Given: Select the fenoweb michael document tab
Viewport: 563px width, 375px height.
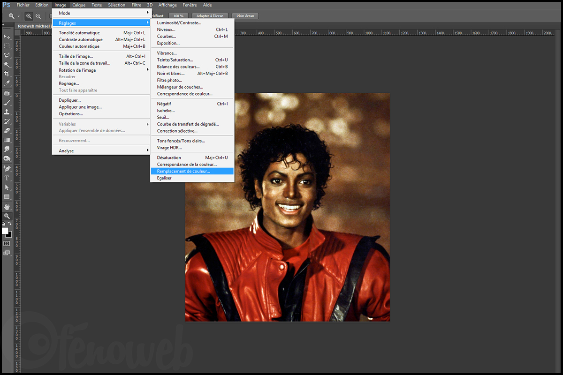Looking at the screenshot, I should [x=35, y=26].
